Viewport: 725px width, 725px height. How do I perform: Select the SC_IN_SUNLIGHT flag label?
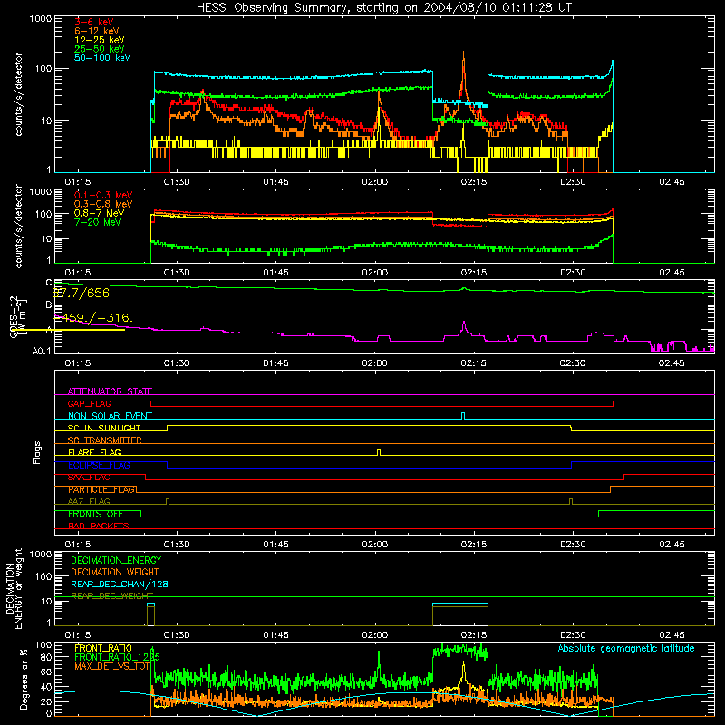coord(104,428)
